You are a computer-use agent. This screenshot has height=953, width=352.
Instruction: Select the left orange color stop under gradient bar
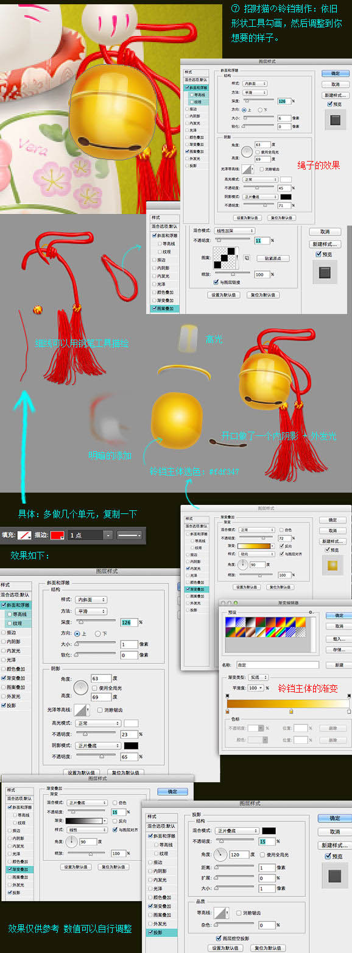[228, 711]
